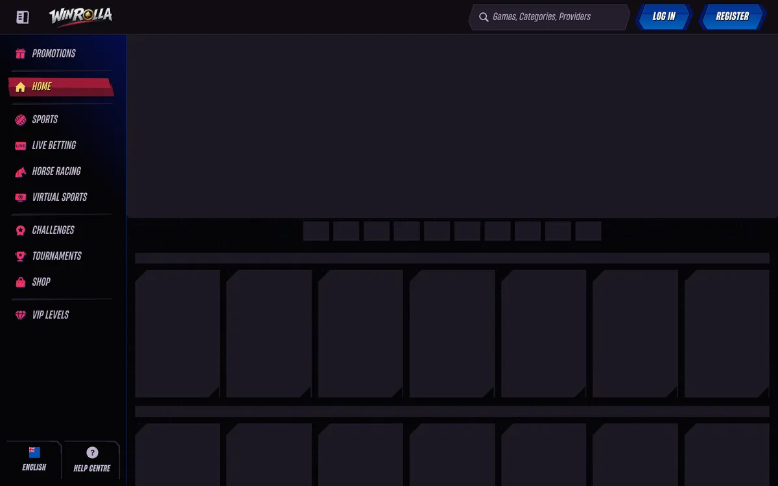Click the Shop bag icon
778x486 pixels.
21,283
